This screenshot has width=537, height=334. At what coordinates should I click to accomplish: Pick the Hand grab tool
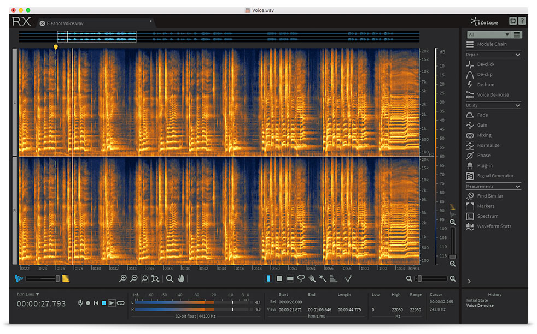pos(181,278)
